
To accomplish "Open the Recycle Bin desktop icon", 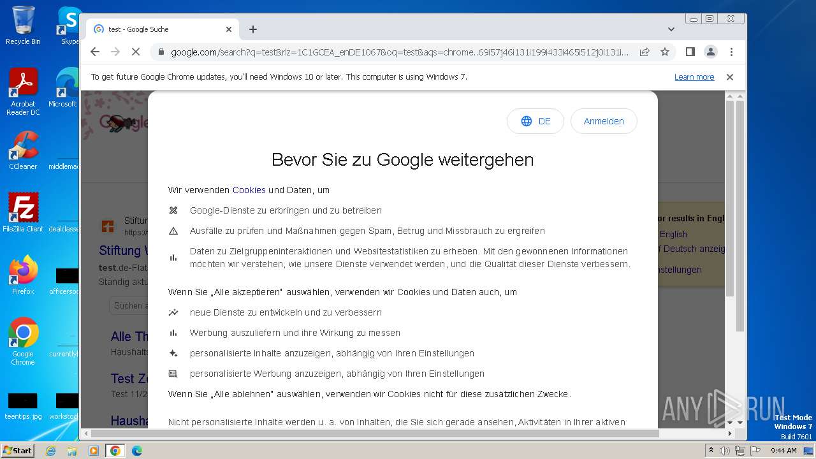I will (23, 25).
